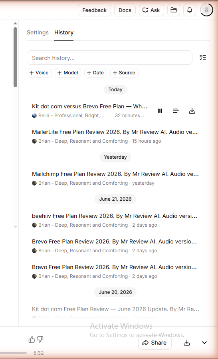Open the folder icon in top bar
Screen dimensions: 218x359
174,10
